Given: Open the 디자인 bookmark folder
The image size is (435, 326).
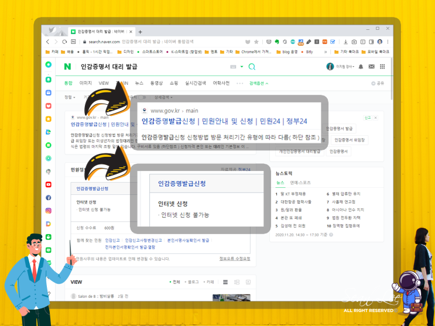Looking at the screenshot, I should (x=125, y=52).
